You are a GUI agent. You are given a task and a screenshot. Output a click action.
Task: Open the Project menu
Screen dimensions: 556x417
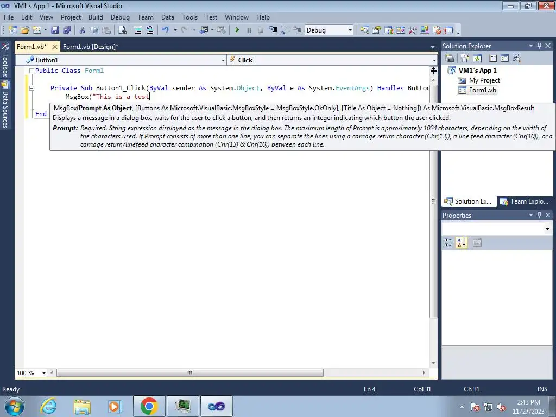click(71, 17)
